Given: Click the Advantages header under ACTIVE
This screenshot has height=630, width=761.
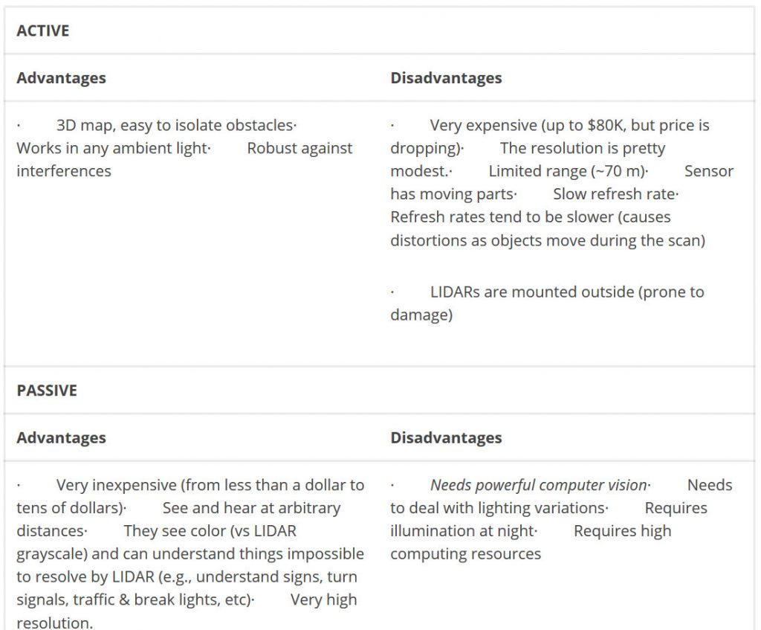Looking at the screenshot, I should coord(61,78).
